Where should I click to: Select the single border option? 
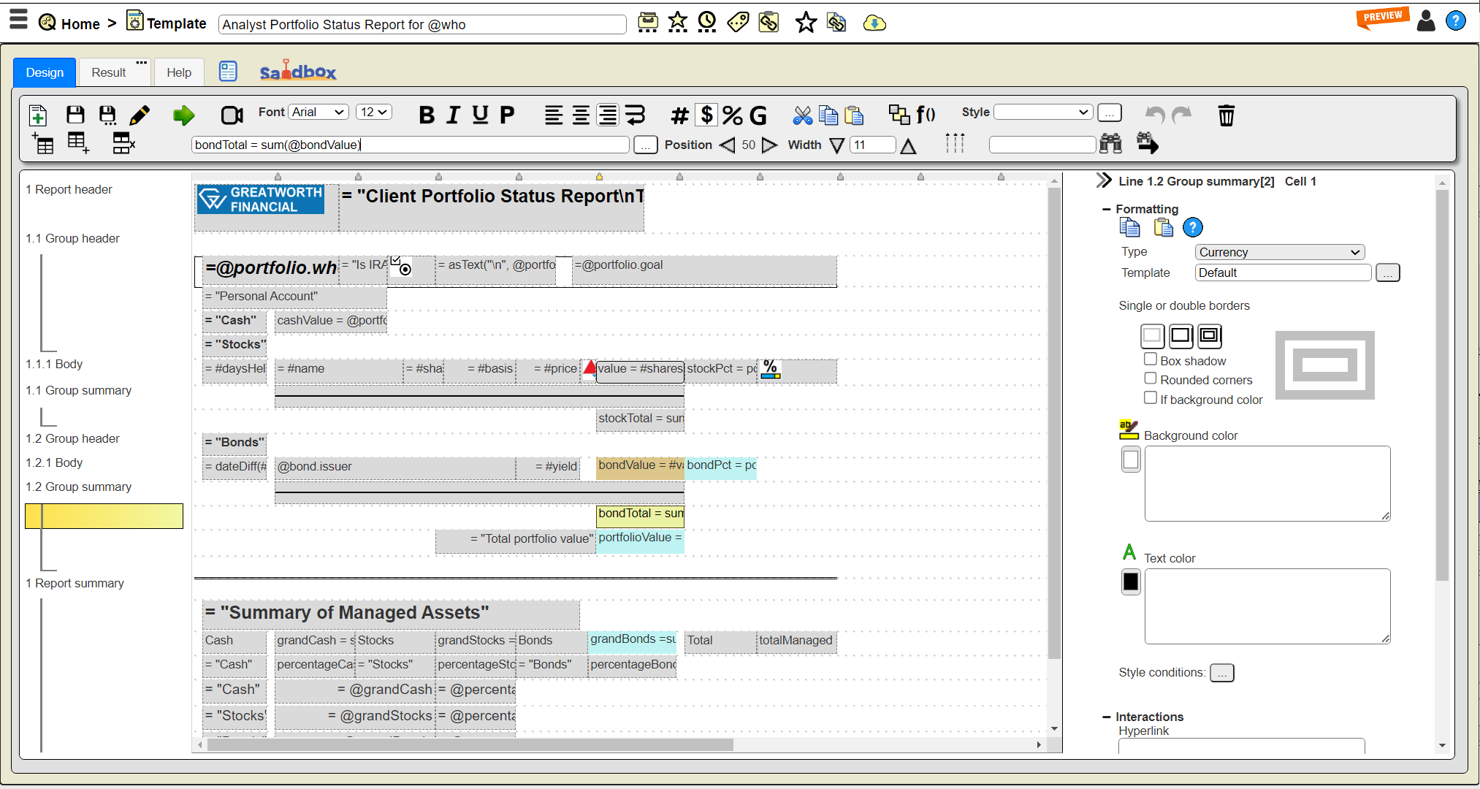click(x=1180, y=336)
